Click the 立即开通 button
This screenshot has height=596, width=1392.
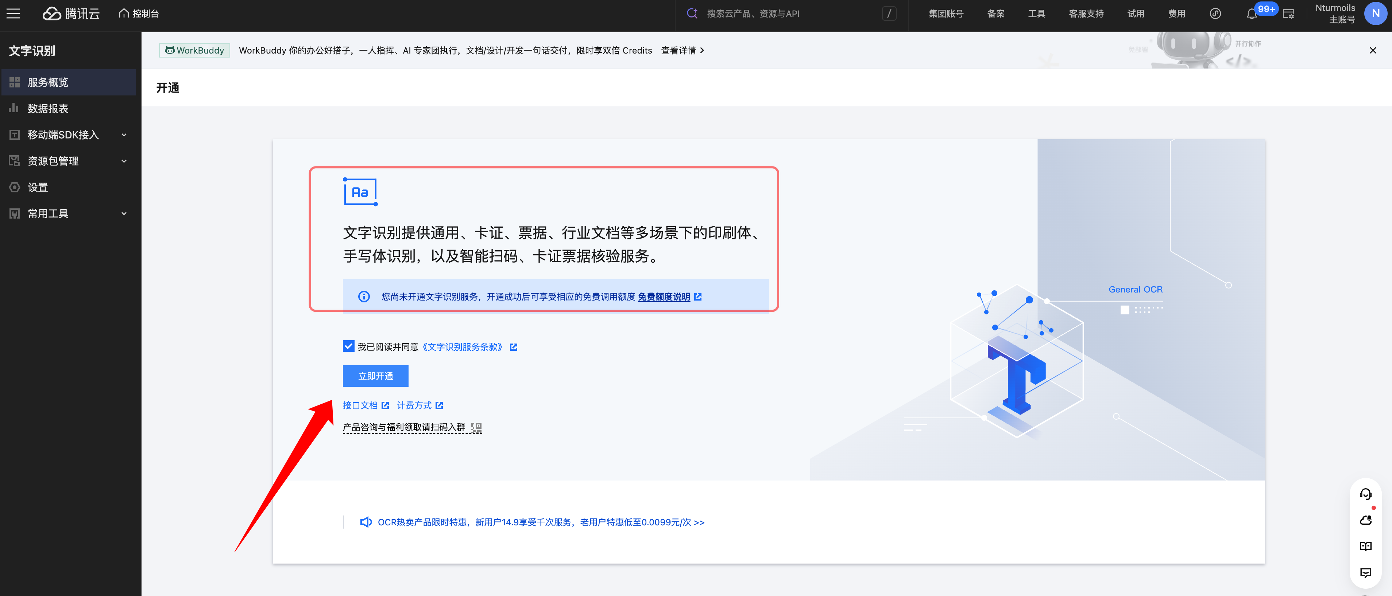pos(376,376)
